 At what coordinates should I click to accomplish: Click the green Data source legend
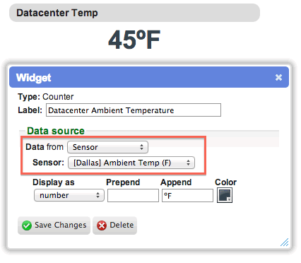(56, 131)
